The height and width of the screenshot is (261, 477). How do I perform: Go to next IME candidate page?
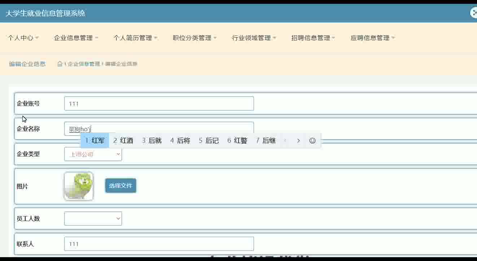point(298,141)
